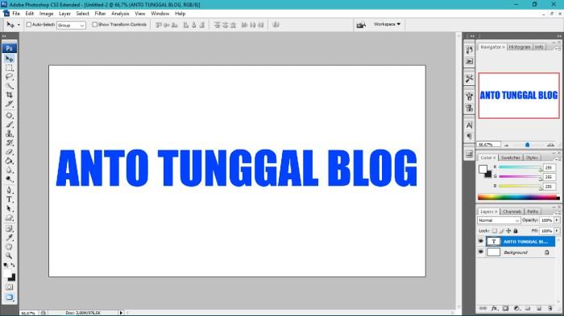Select the Pen tool
This screenshot has width=564, height=316.
(x=10, y=191)
